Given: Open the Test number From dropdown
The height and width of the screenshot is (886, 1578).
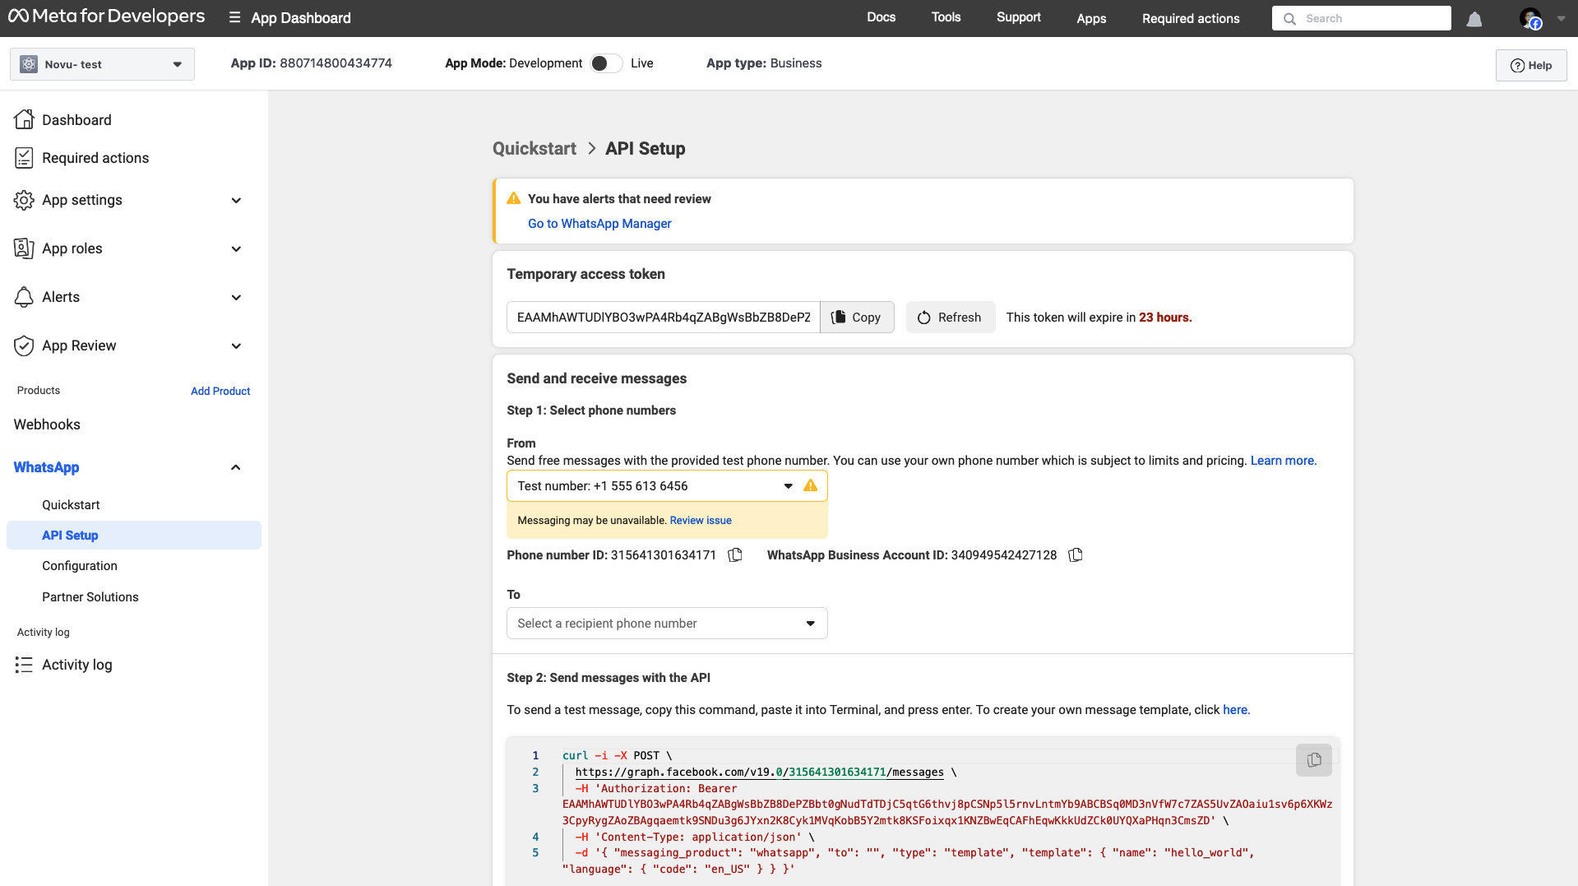Looking at the screenshot, I should (x=667, y=486).
